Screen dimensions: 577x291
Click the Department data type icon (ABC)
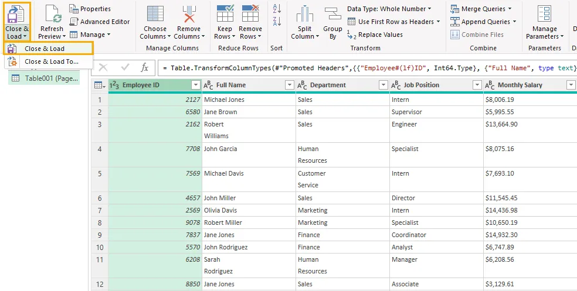point(302,85)
